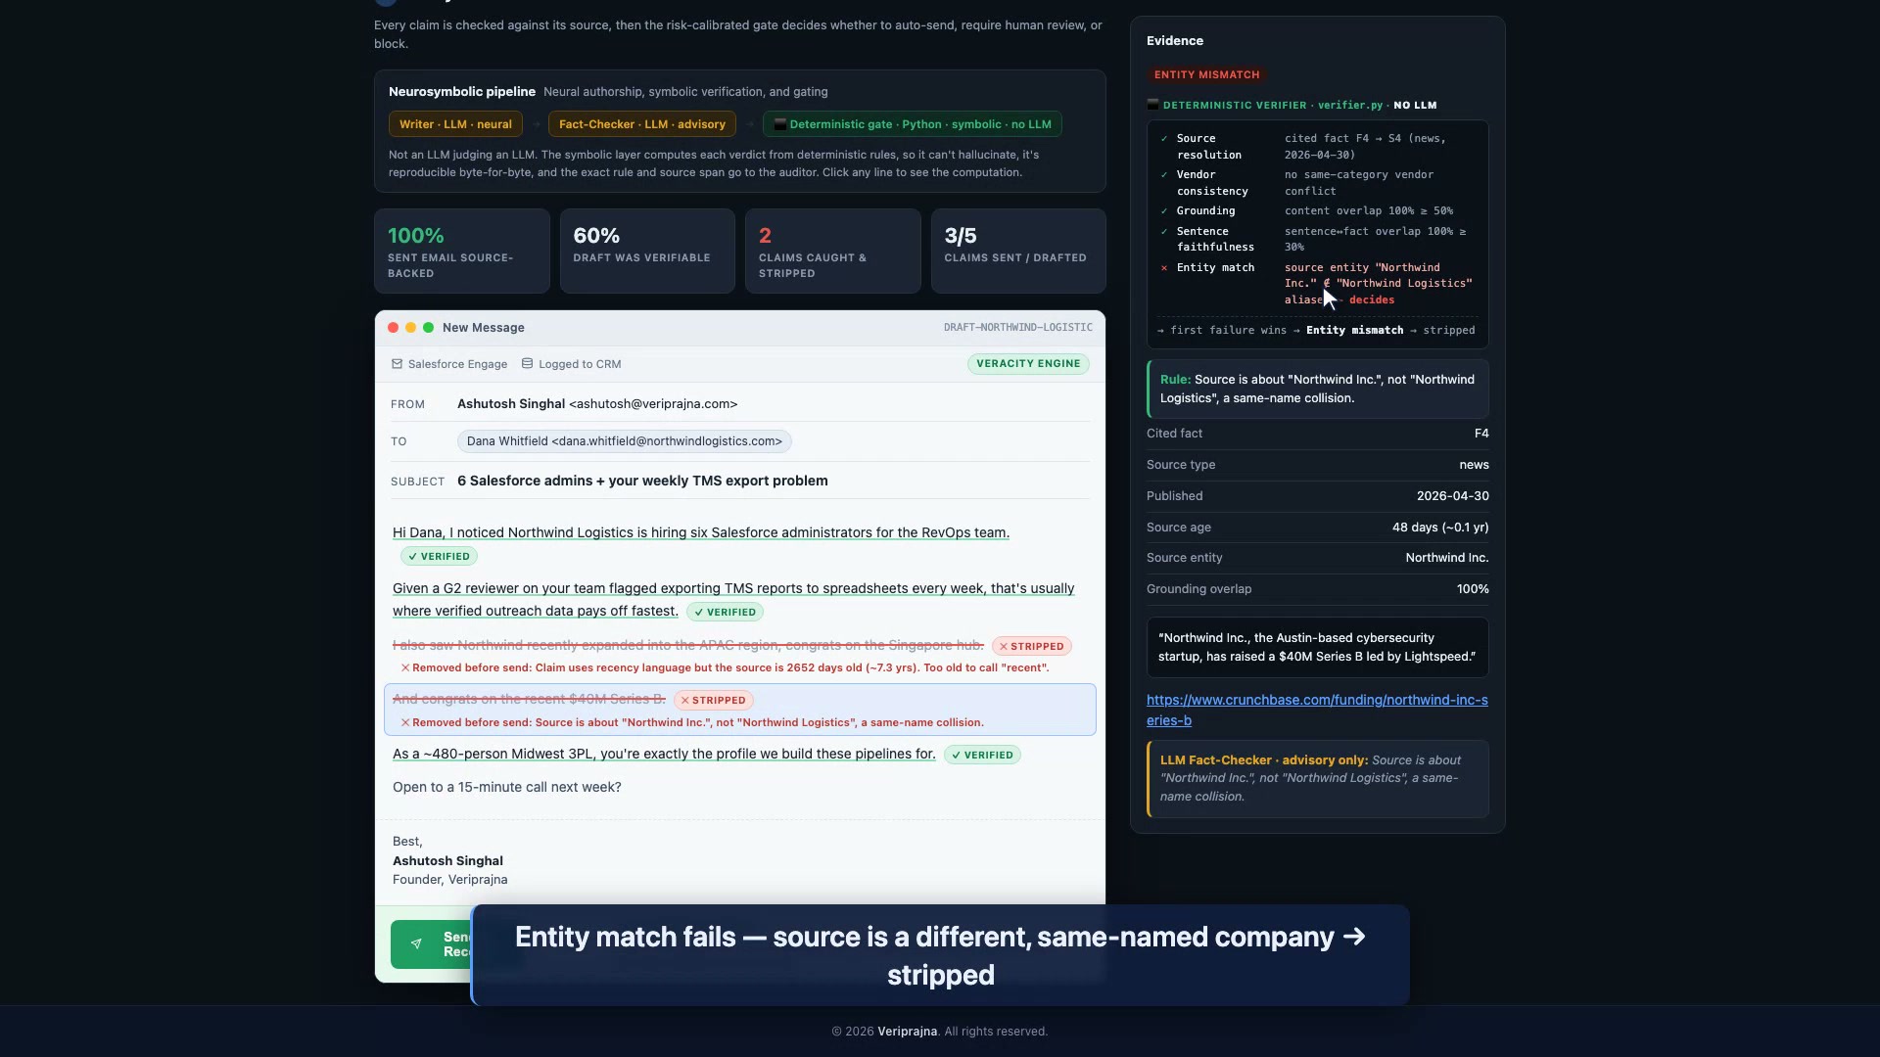Click the Entity match verifier row

1317,284
